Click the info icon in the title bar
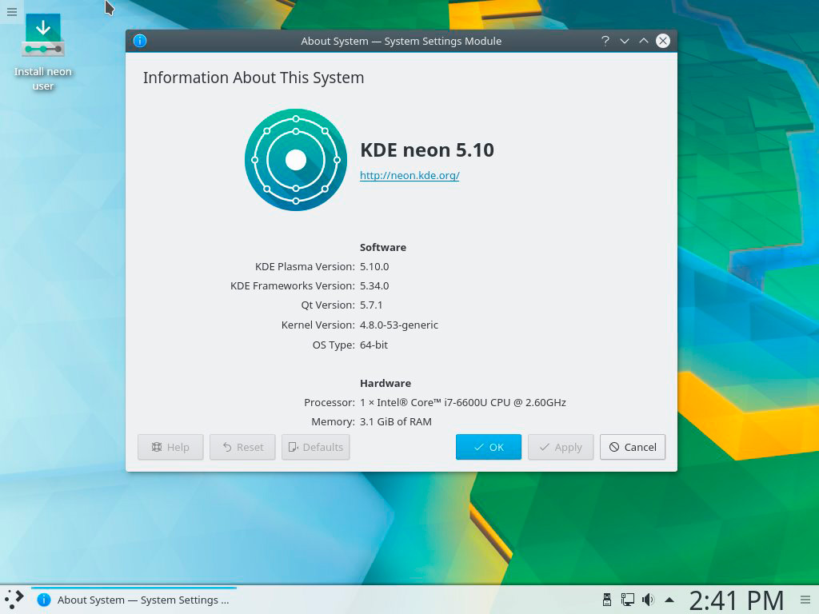 tap(140, 41)
